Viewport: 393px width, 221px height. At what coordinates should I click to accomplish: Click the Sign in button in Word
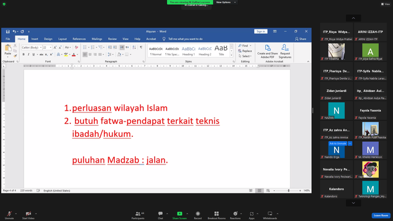coord(261,31)
